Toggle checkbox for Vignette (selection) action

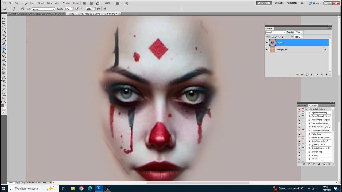pyautogui.click(x=299, y=113)
